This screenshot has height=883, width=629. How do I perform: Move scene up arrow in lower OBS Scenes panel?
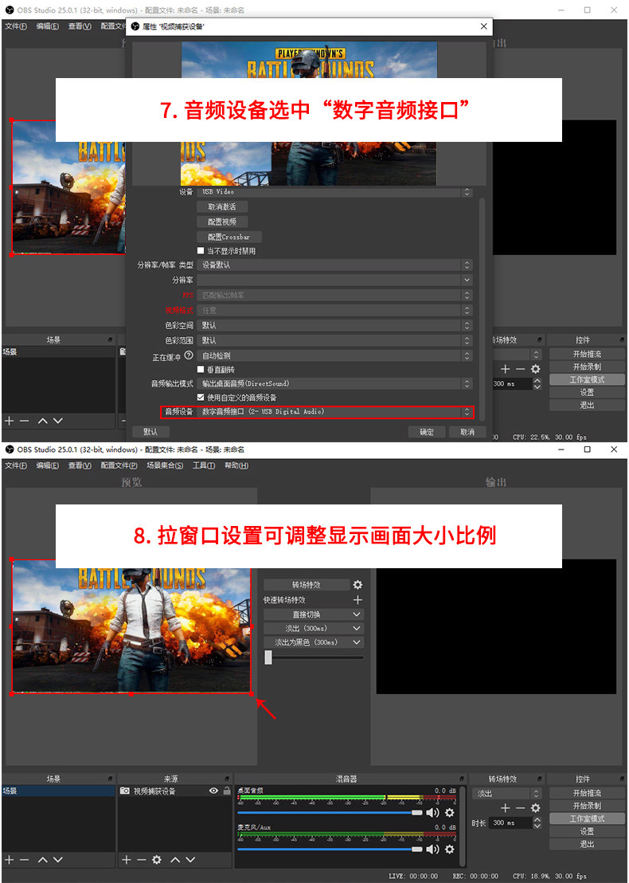tap(43, 860)
